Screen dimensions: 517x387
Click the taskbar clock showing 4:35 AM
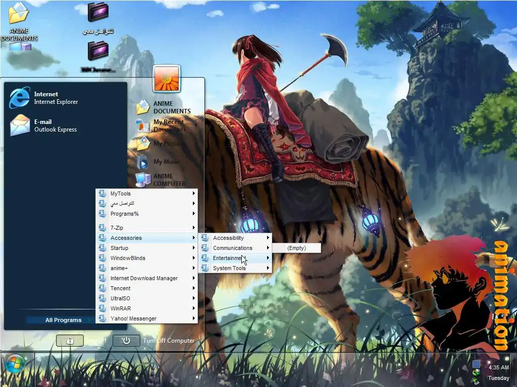coord(498,367)
